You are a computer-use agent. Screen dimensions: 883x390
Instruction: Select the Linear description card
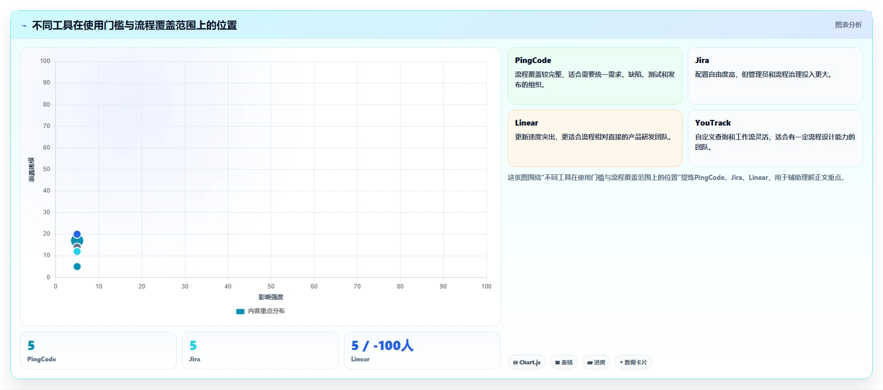pyautogui.click(x=595, y=138)
